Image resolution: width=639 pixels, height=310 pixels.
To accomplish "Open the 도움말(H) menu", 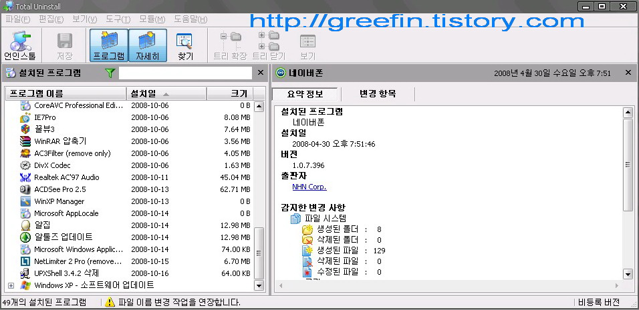I will coord(190,19).
